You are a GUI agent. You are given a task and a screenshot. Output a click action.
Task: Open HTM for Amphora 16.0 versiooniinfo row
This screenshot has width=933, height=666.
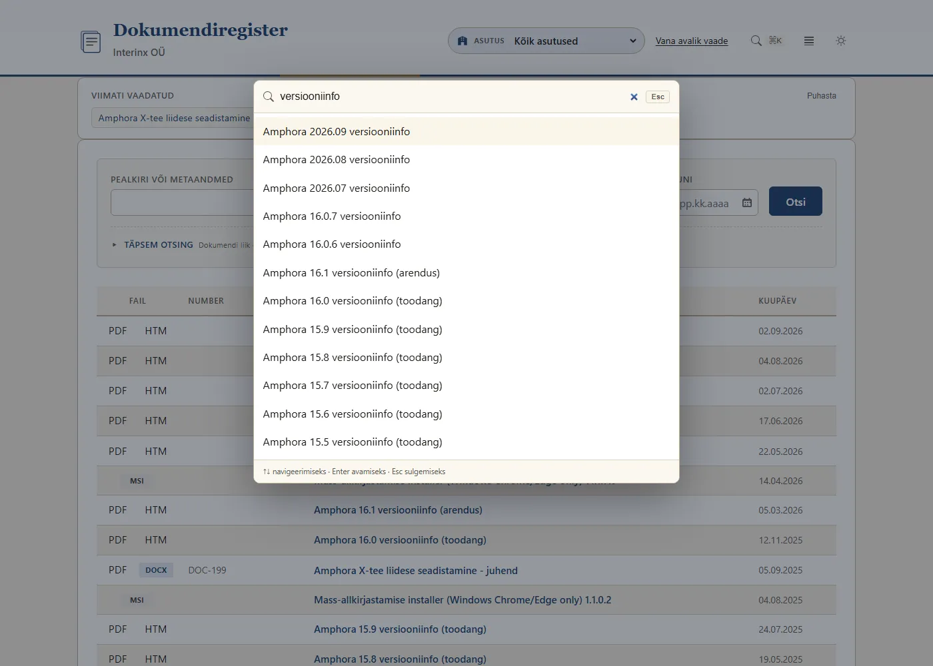pyautogui.click(x=156, y=539)
